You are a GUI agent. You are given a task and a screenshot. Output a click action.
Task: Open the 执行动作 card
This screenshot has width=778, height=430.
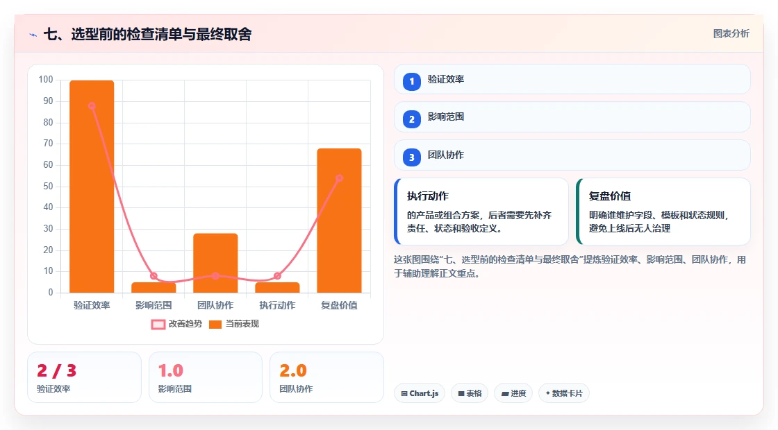click(481, 212)
